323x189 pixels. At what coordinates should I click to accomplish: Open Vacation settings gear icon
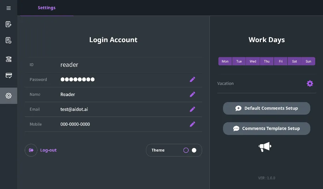coord(310,83)
